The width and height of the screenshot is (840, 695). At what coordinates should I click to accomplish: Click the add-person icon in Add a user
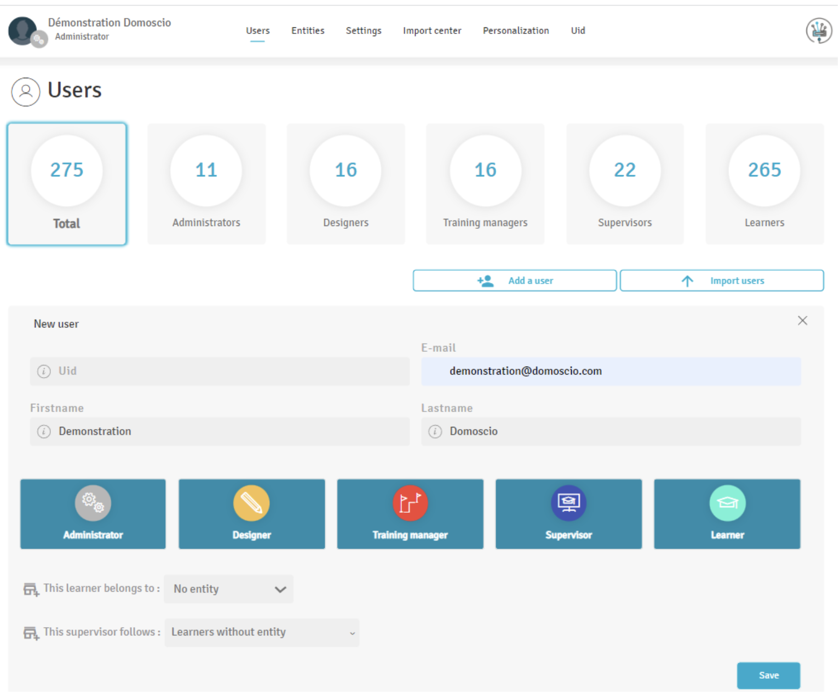(x=486, y=281)
